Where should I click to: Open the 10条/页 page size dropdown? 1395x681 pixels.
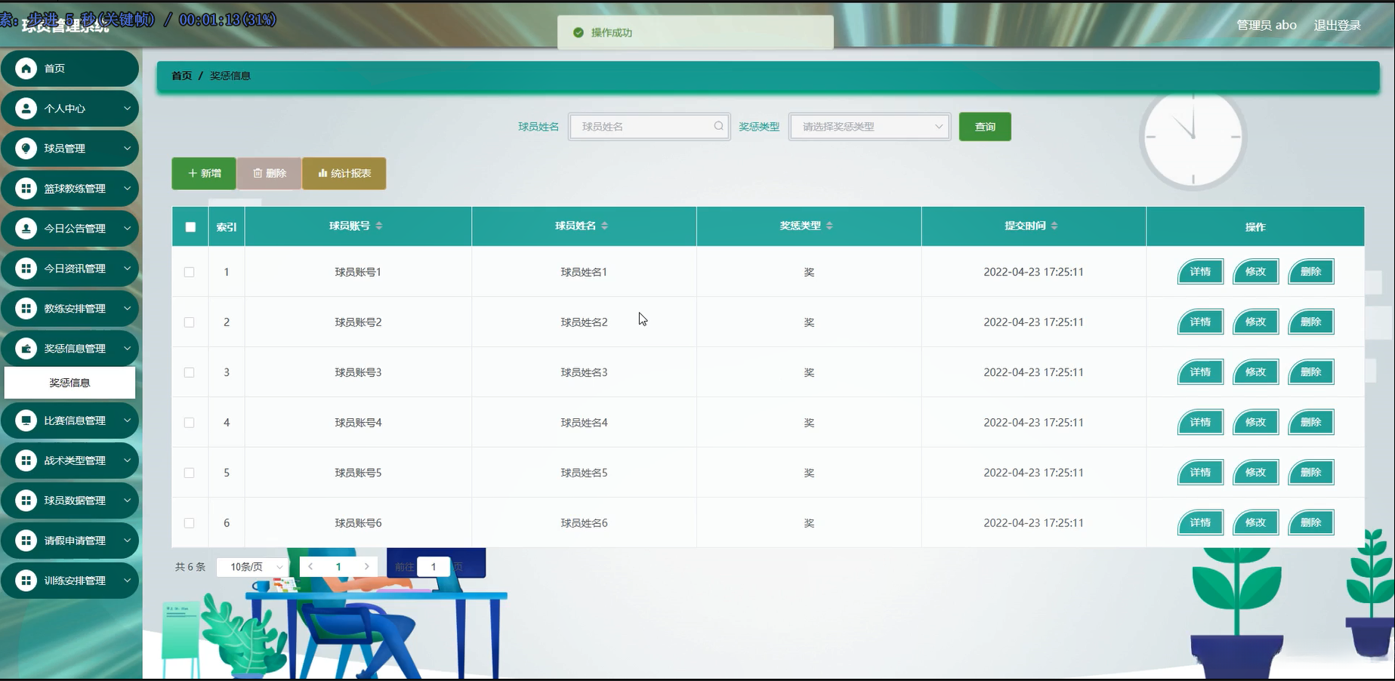pyautogui.click(x=254, y=567)
